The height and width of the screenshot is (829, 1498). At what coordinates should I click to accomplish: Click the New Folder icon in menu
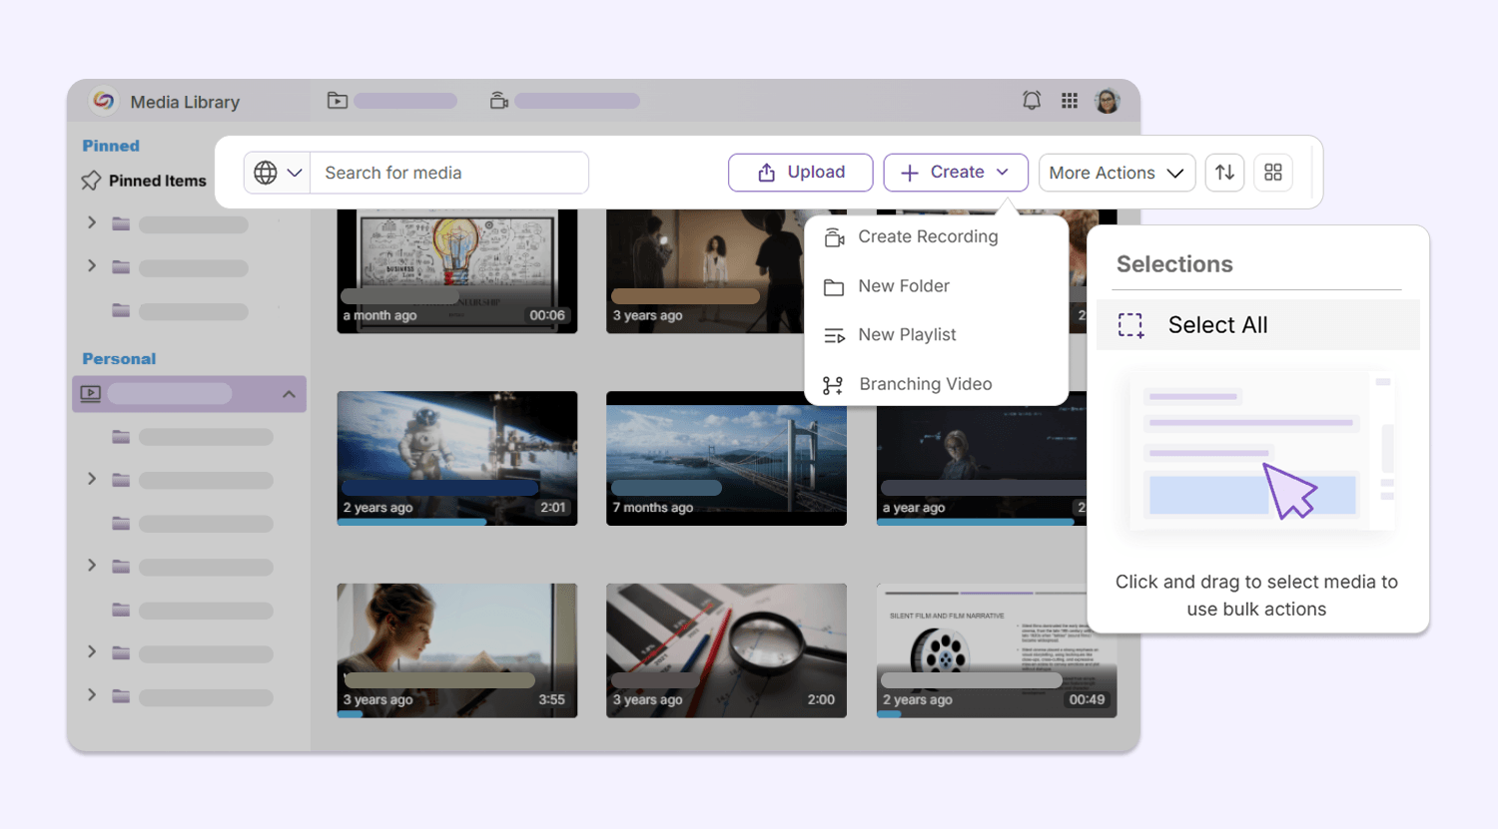[x=834, y=287]
